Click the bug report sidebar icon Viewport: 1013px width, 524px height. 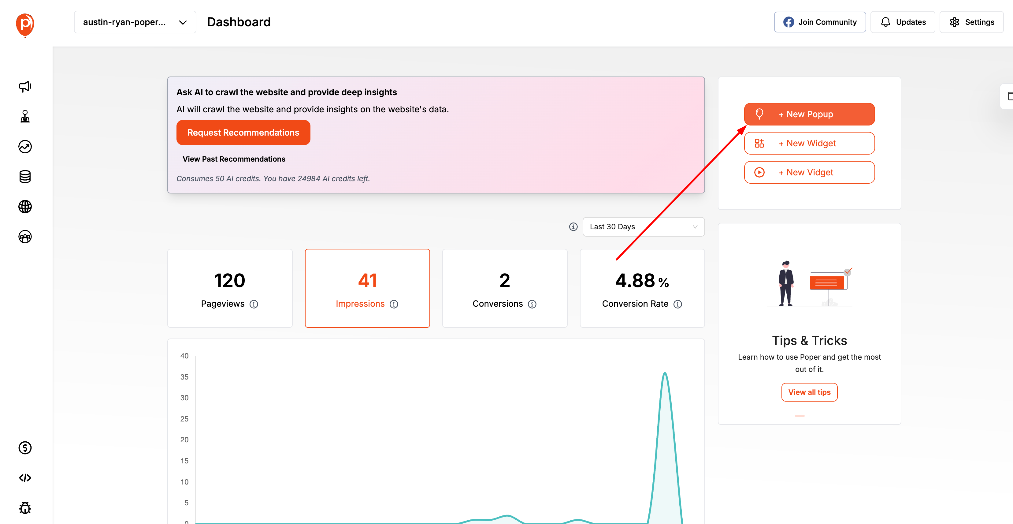[25, 507]
